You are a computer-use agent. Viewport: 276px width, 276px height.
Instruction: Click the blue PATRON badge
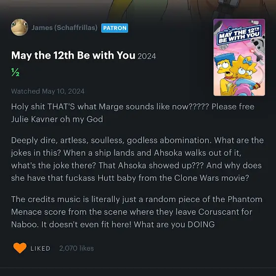114,28
